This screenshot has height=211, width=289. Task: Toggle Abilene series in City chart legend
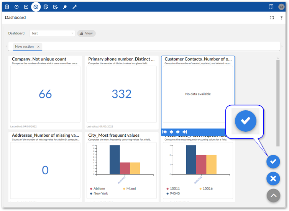[98, 188]
